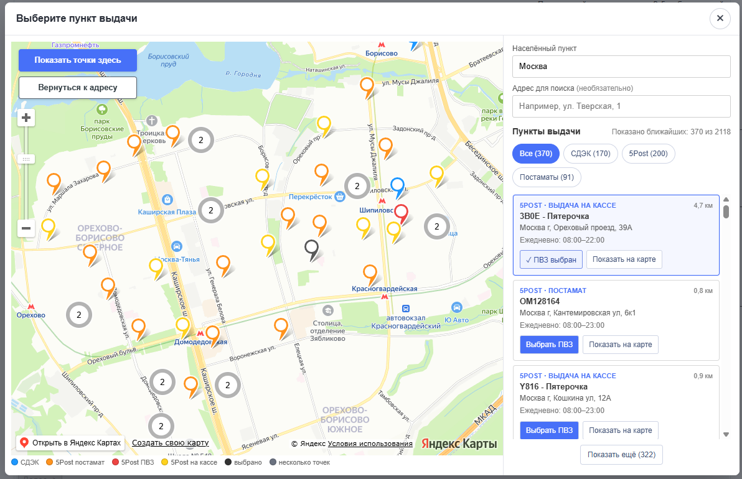Viewport: 742px width, 479px height.
Task: Click the pickup list scroll up arrow
Action: point(726,200)
